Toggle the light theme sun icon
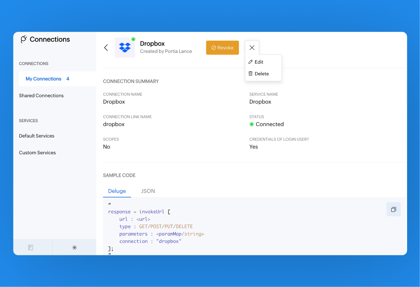Screen dimensions: 420x287 (x=74, y=247)
